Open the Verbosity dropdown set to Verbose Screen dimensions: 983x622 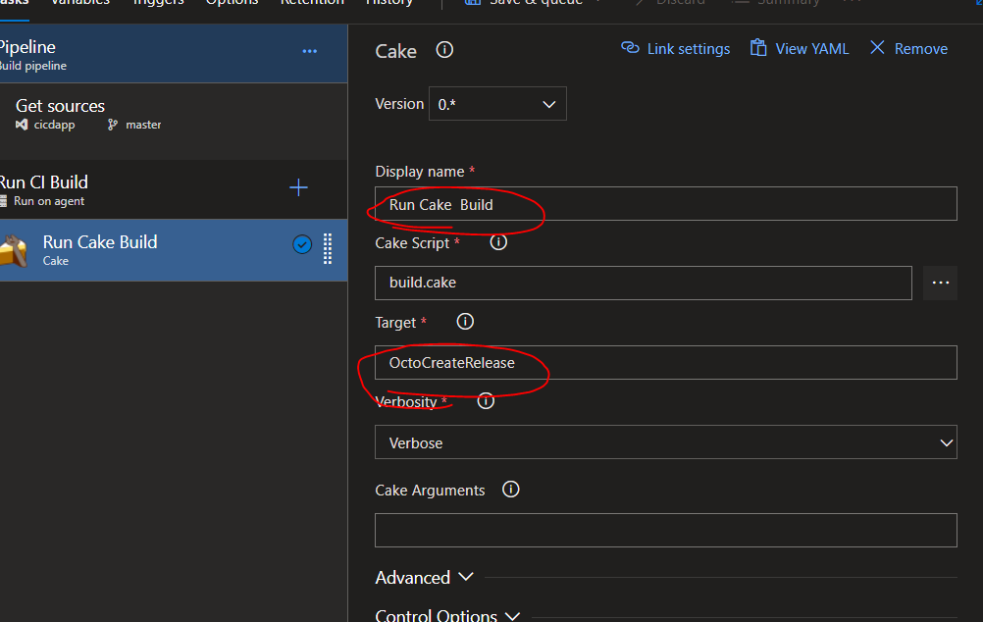point(665,442)
